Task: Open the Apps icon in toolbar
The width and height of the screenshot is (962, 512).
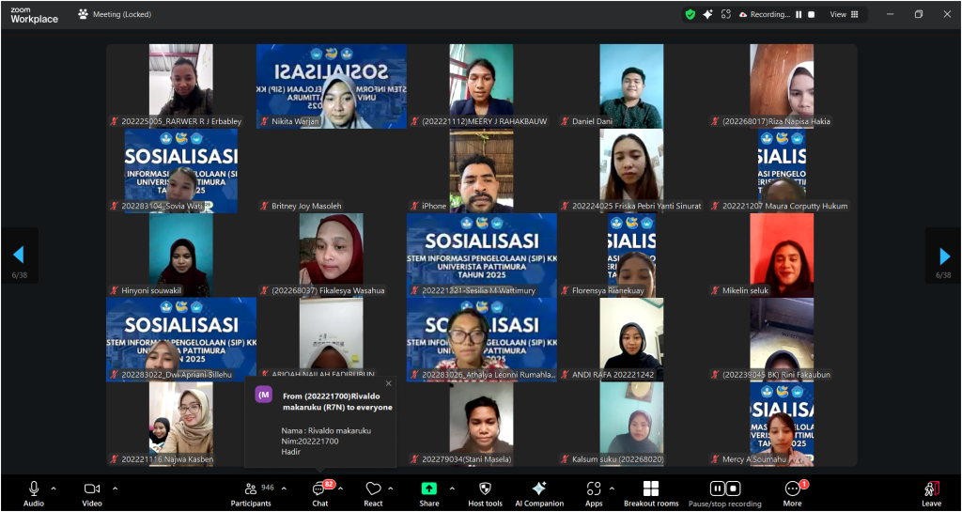Action: pos(594,489)
